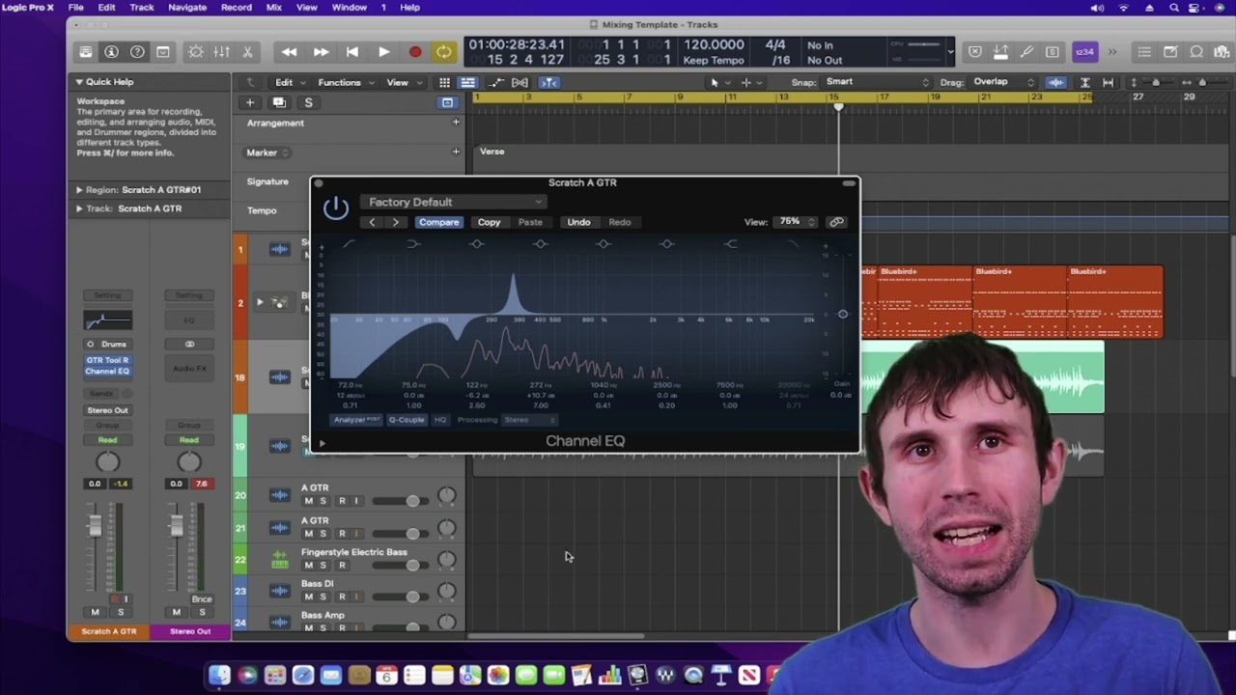This screenshot has height=695, width=1236.
Task: Open the Editors scissors icon
Action: click(x=247, y=52)
